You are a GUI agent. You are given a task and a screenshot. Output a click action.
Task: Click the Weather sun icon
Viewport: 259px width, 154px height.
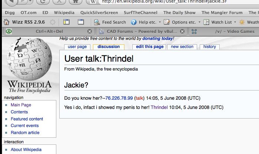(242, 22)
